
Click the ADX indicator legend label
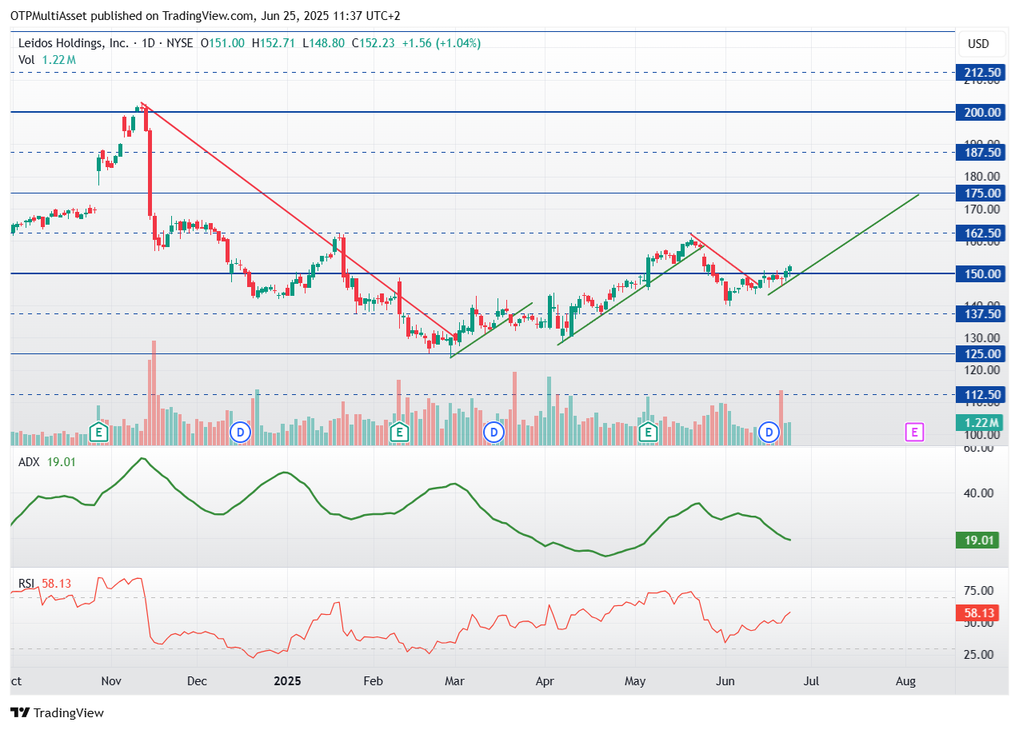click(x=30, y=461)
